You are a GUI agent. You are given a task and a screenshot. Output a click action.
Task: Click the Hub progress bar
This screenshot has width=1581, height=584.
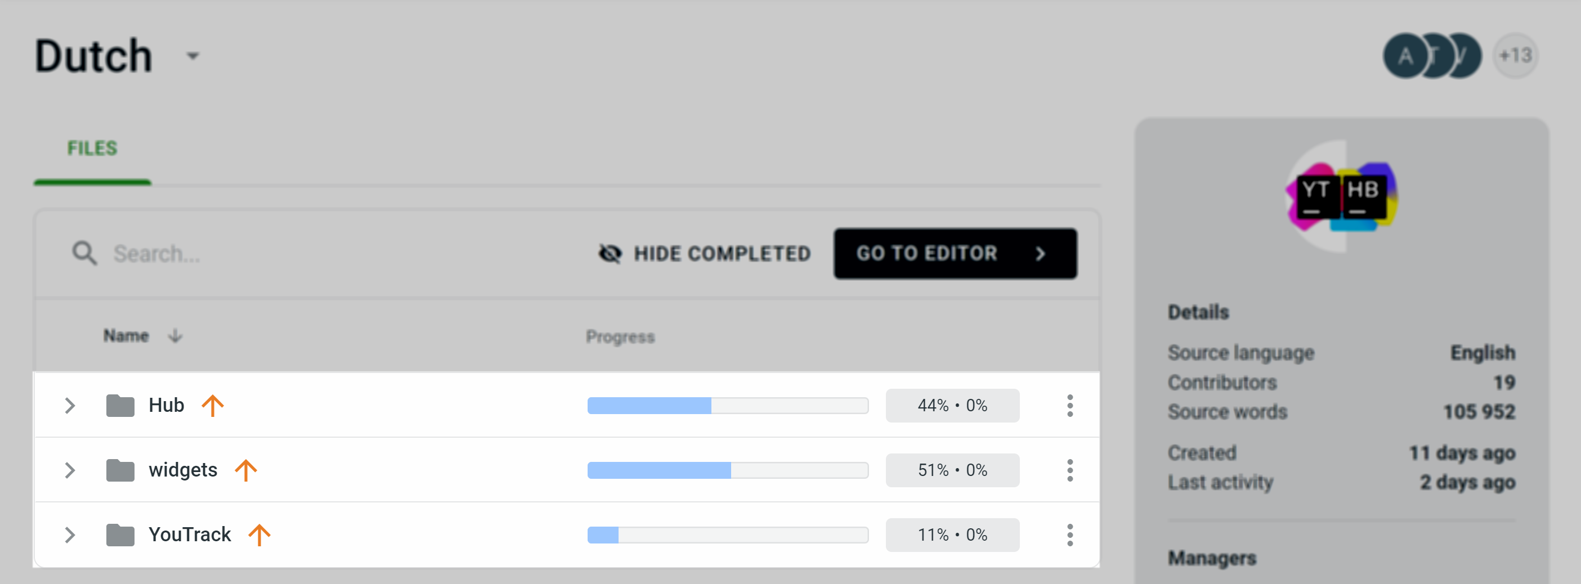728,405
